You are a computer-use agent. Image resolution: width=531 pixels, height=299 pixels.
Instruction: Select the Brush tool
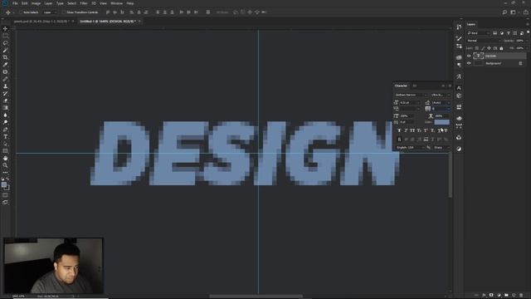[5, 79]
